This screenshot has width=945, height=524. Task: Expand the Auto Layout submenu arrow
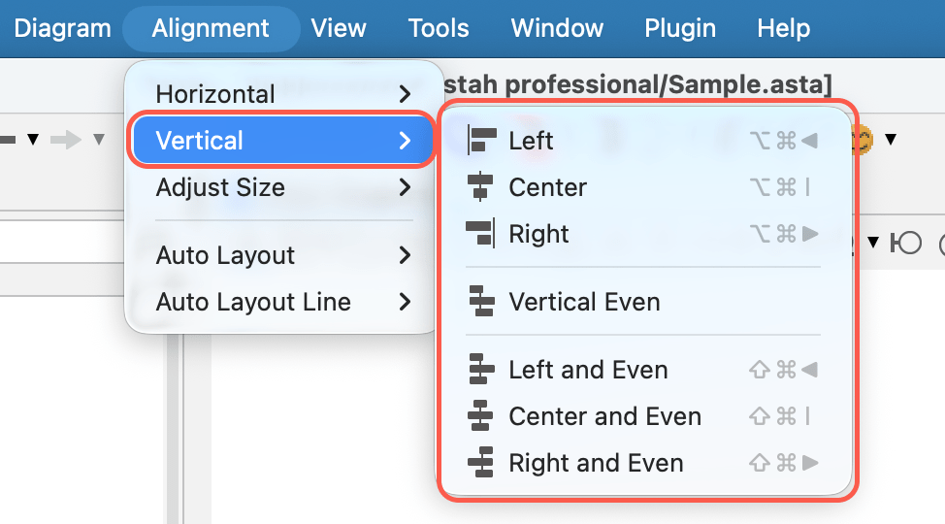pyautogui.click(x=405, y=255)
